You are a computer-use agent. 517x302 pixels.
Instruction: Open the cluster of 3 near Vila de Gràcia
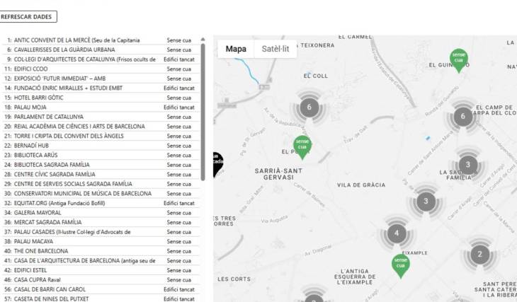(426, 202)
